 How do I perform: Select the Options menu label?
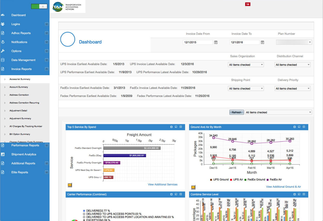pyautogui.click(x=16, y=51)
